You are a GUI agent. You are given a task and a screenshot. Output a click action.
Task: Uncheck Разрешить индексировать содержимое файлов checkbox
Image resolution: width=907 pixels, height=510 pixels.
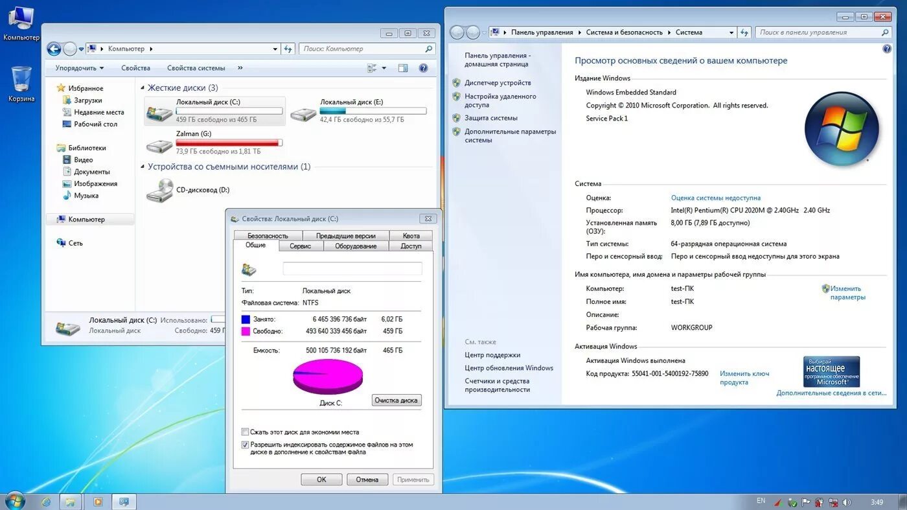[x=245, y=445]
